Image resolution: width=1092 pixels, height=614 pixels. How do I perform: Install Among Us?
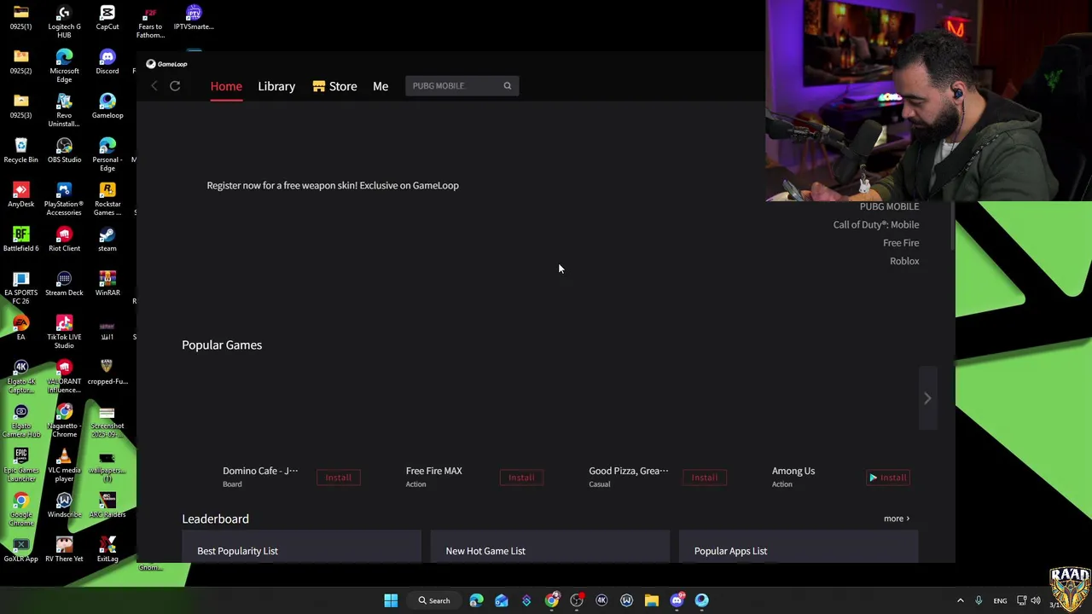coord(888,478)
